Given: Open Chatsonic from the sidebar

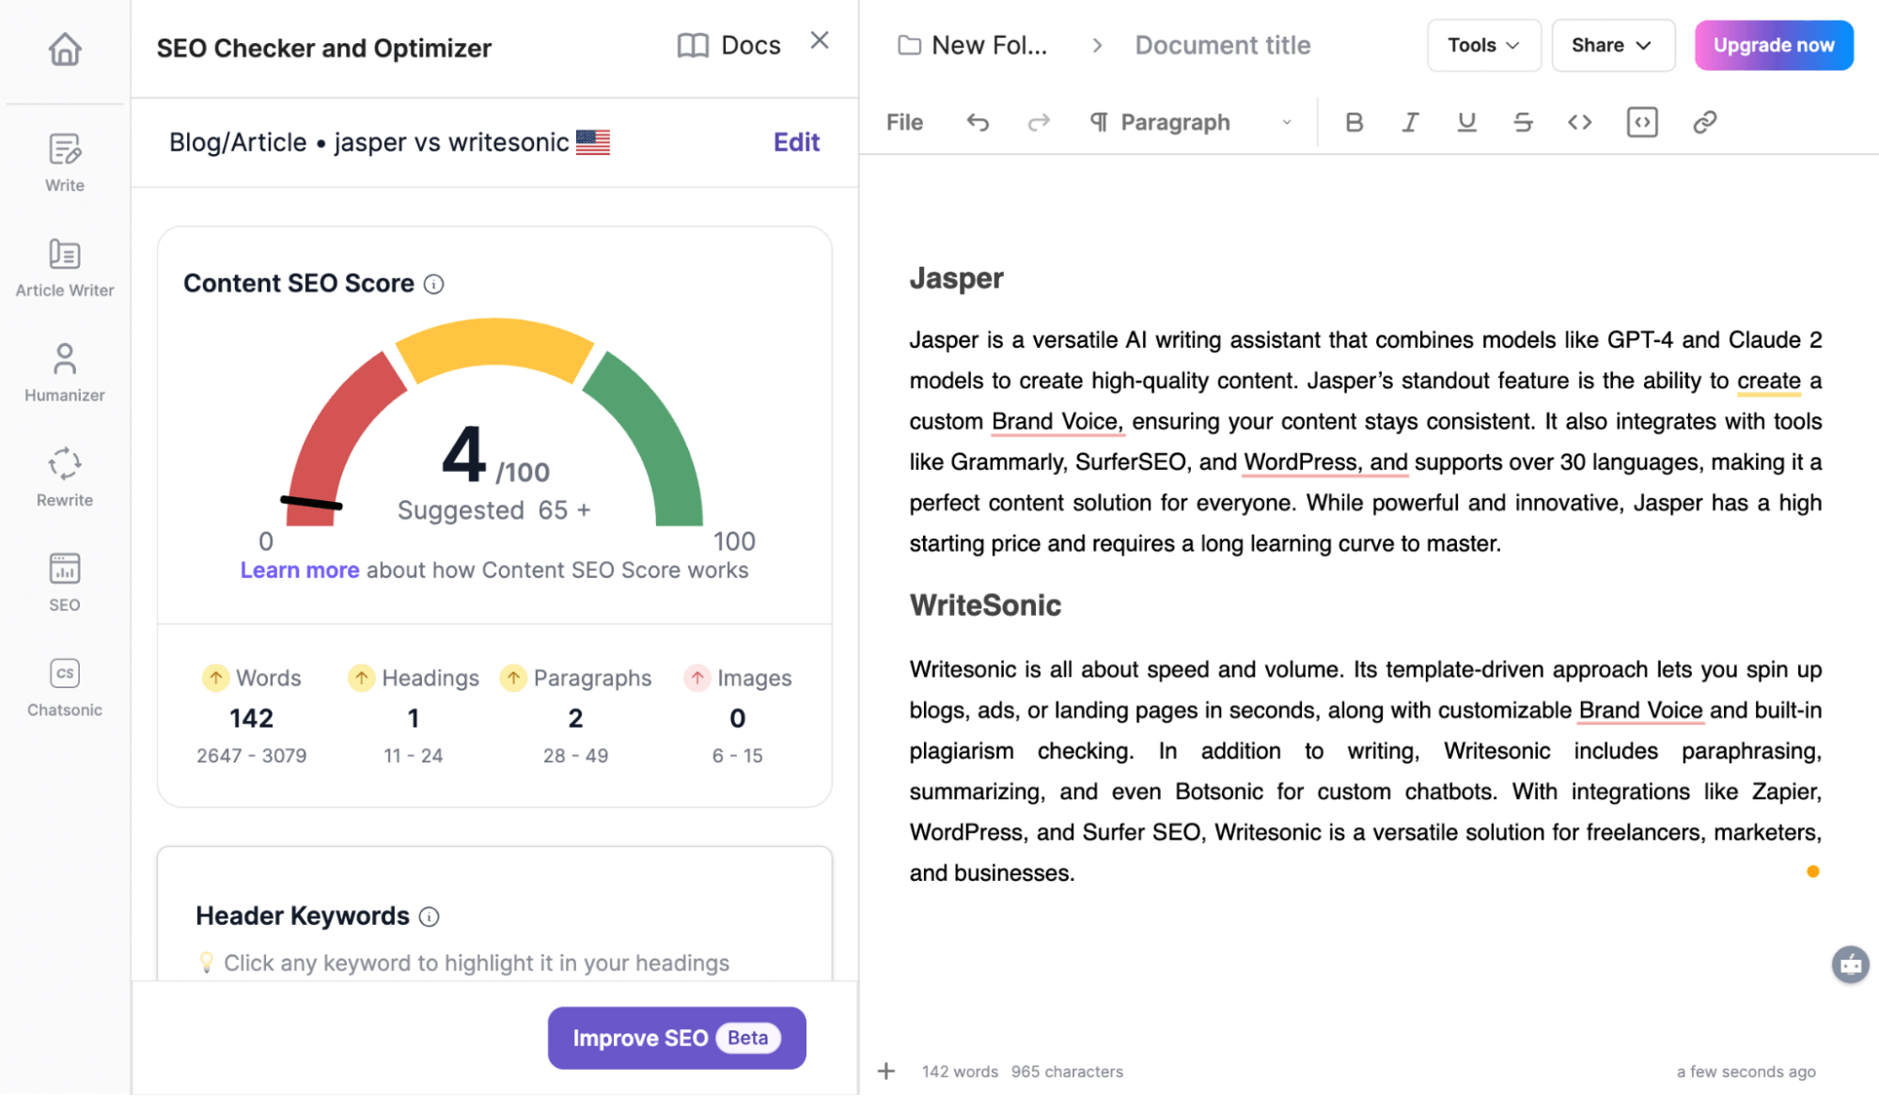Looking at the screenshot, I should tap(63, 684).
